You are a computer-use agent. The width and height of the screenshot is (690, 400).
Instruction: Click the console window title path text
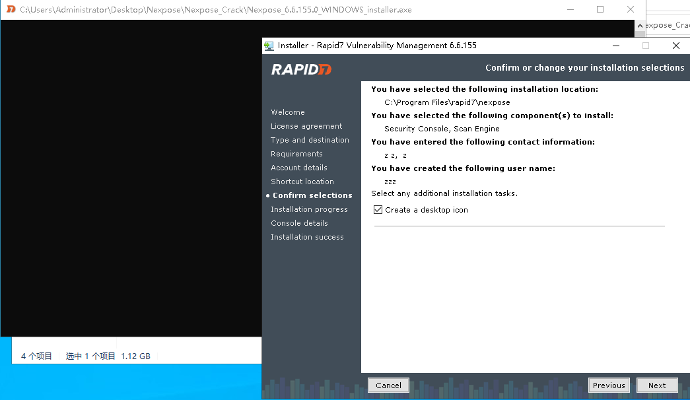point(216,10)
